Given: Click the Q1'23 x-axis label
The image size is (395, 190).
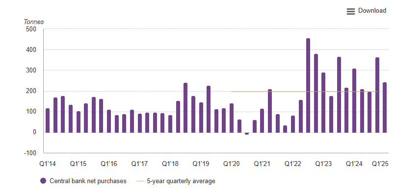Looking at the screenshot, I should (323, 164).
